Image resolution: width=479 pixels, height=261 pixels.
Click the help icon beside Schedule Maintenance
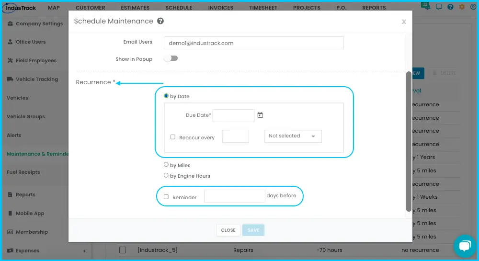[160, 21]
